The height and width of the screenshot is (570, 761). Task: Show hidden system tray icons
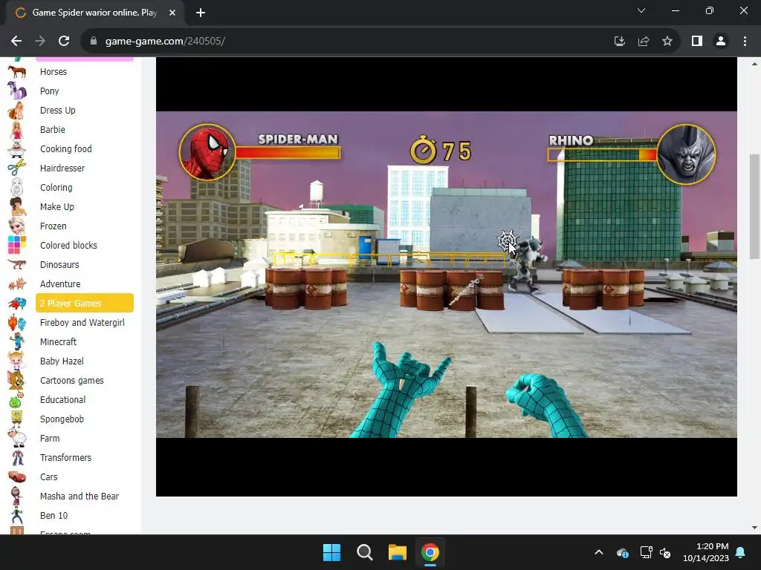click(x=599, y=552)
